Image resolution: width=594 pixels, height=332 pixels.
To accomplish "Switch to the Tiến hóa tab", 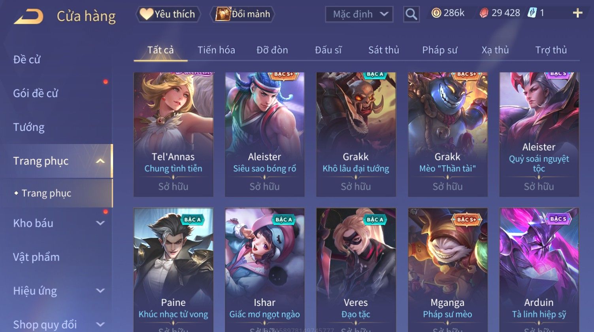I will coord(216,50).
